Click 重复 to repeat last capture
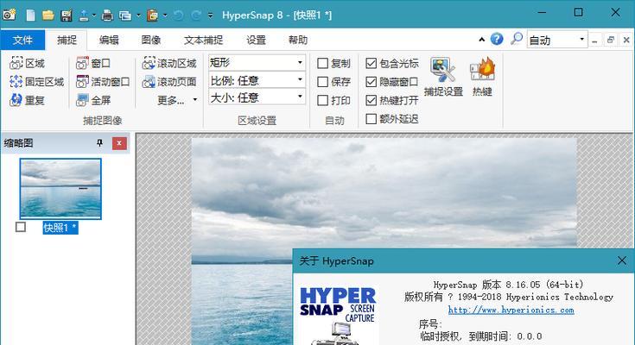 [x=27, y=100]
